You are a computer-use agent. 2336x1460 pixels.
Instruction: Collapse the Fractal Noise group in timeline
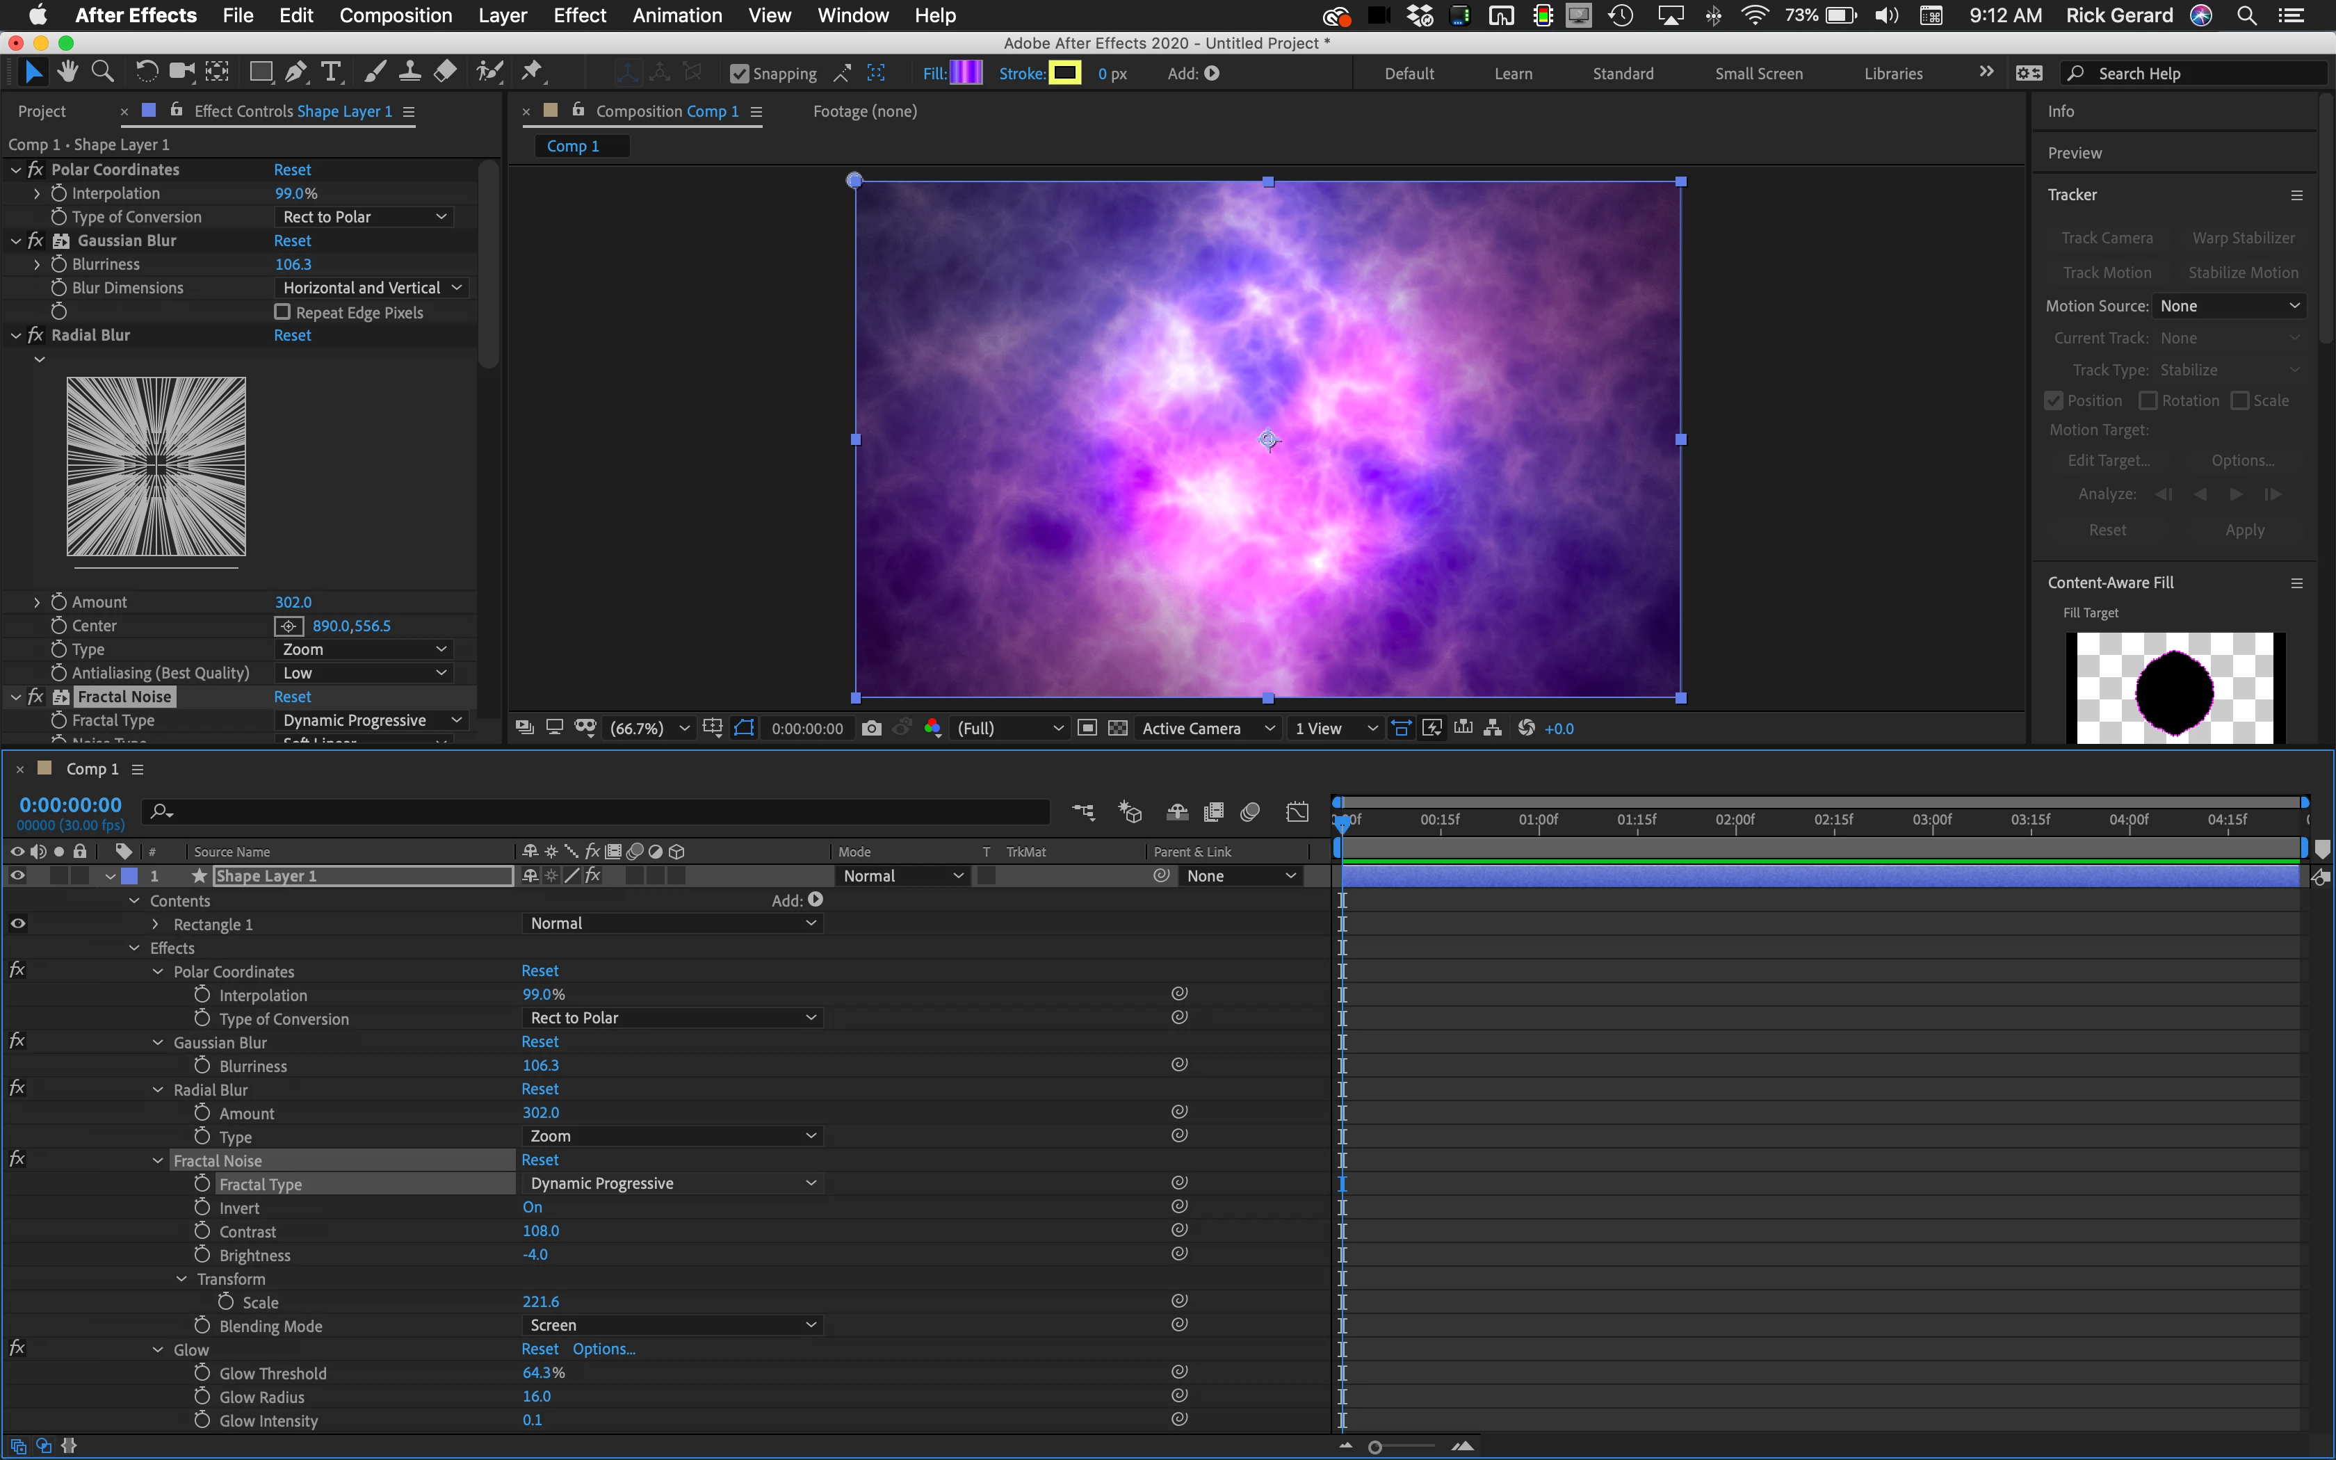click(157, 1160)
